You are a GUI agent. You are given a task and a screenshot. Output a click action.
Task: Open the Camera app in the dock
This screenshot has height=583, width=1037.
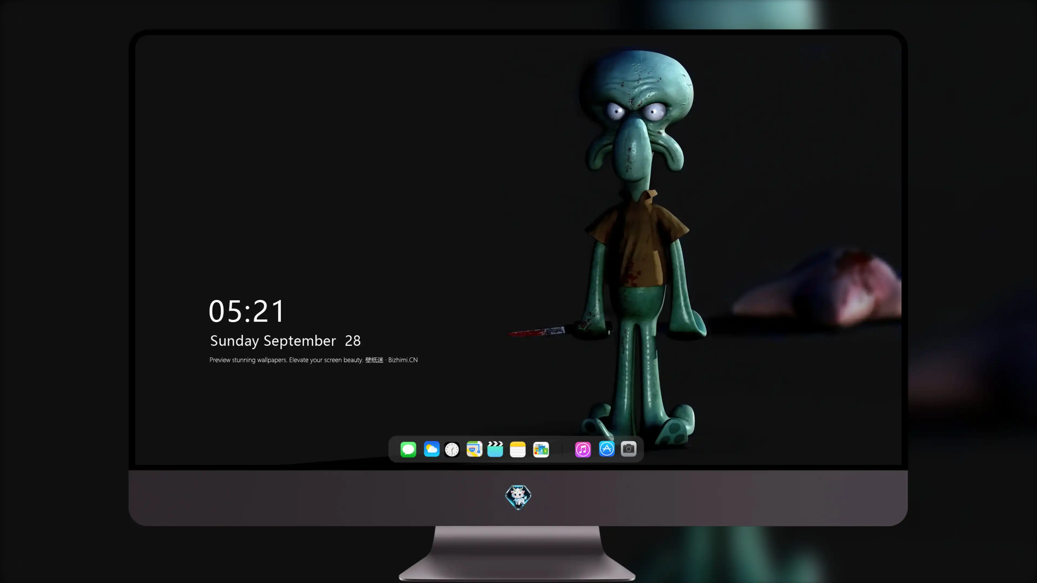tap(628, 449)
